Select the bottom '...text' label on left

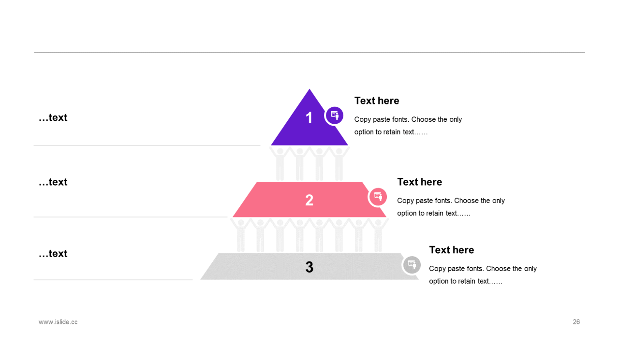[53, 253]
